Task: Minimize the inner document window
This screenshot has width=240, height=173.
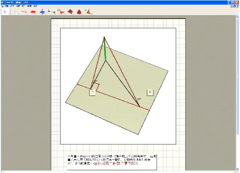Action: [232, 6]
